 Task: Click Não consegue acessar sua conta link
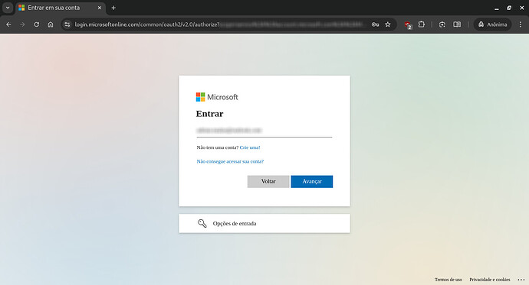pyautogui.click(x=230, y=162)
